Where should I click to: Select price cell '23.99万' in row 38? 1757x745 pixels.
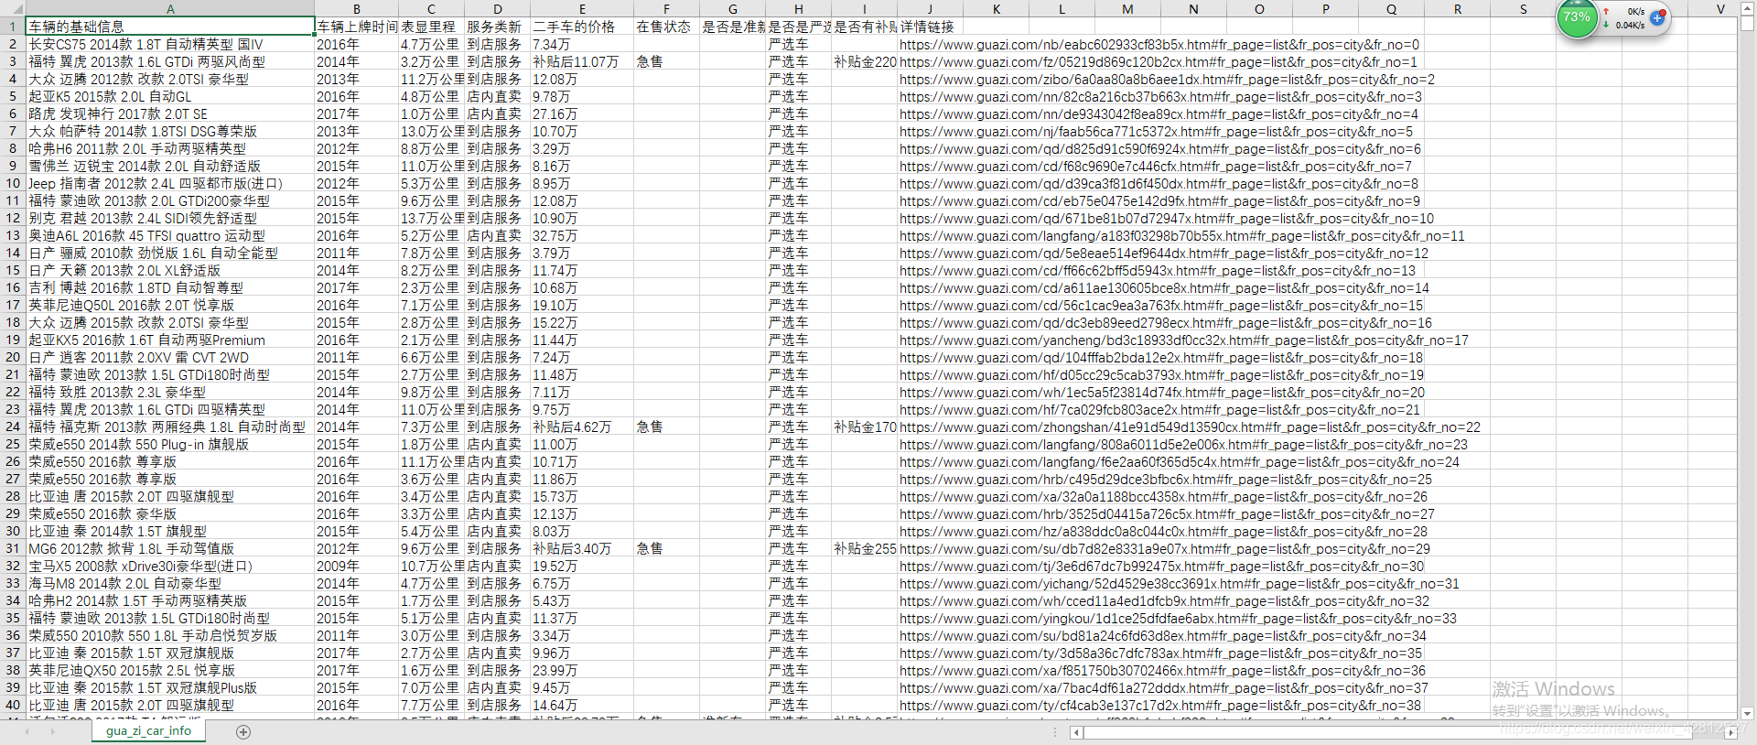point(582,670)
